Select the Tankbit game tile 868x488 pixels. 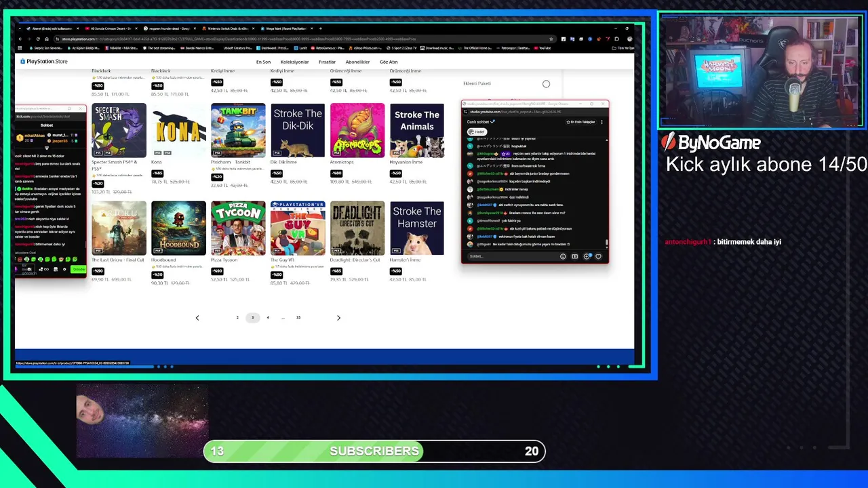[238, 130]
